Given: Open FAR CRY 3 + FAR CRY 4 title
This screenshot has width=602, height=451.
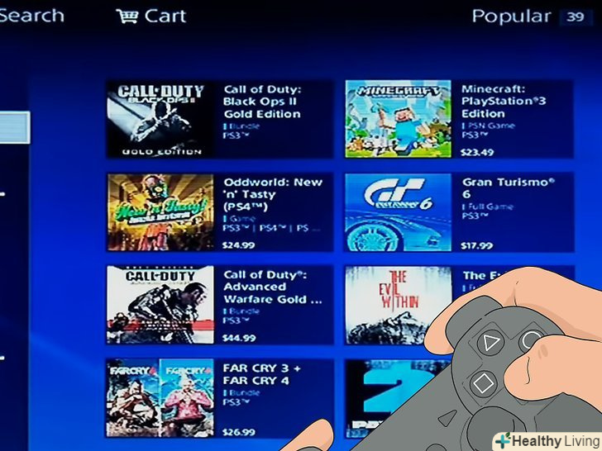Looking at the screenshot, I should pyautogui.click(x=262, y=374).
